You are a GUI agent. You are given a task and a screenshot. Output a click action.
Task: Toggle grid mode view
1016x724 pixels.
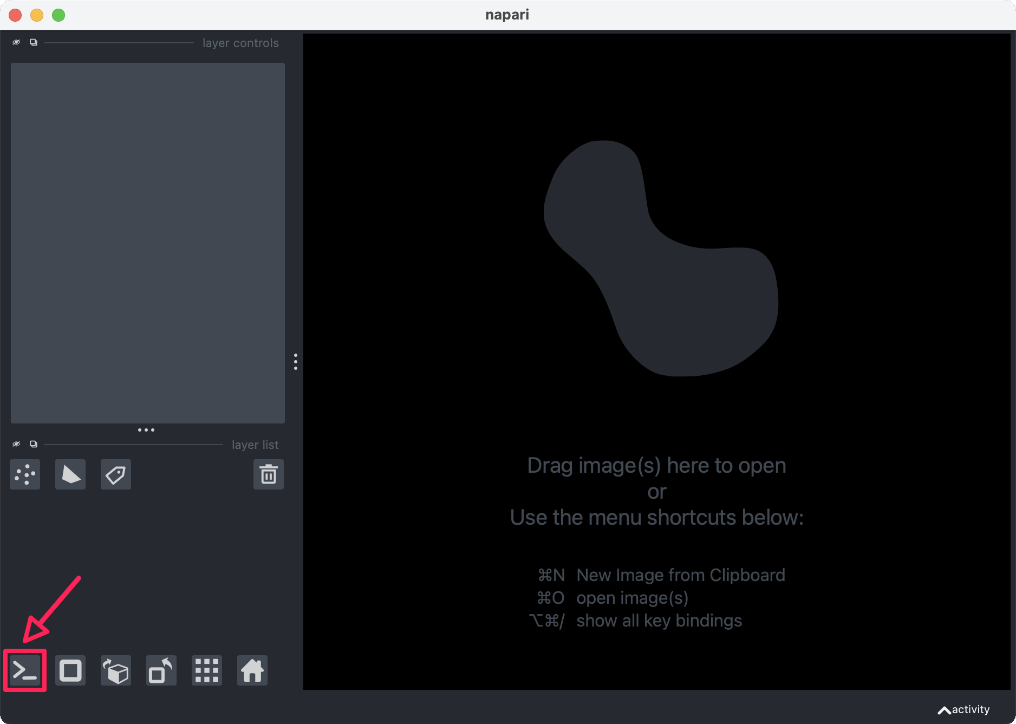pyautogui.click(x=207, y=670)
